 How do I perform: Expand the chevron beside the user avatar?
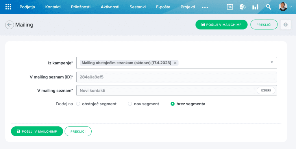pos(291,7)
